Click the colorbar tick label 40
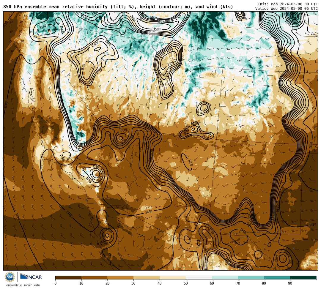321x289 pixels. tap(160, 283)
